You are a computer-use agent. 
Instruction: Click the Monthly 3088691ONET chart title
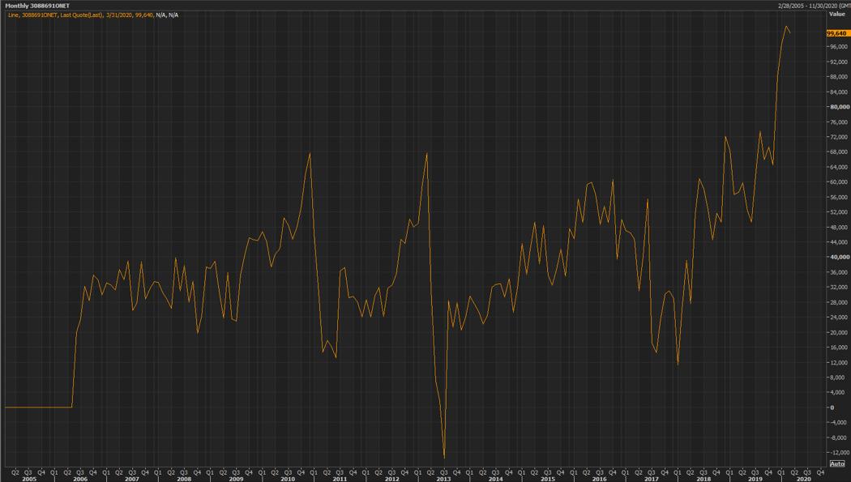point(36,5)
